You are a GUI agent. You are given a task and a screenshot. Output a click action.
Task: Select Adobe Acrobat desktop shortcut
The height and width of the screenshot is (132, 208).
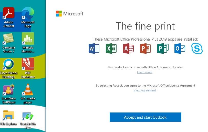tap(9, 17)
